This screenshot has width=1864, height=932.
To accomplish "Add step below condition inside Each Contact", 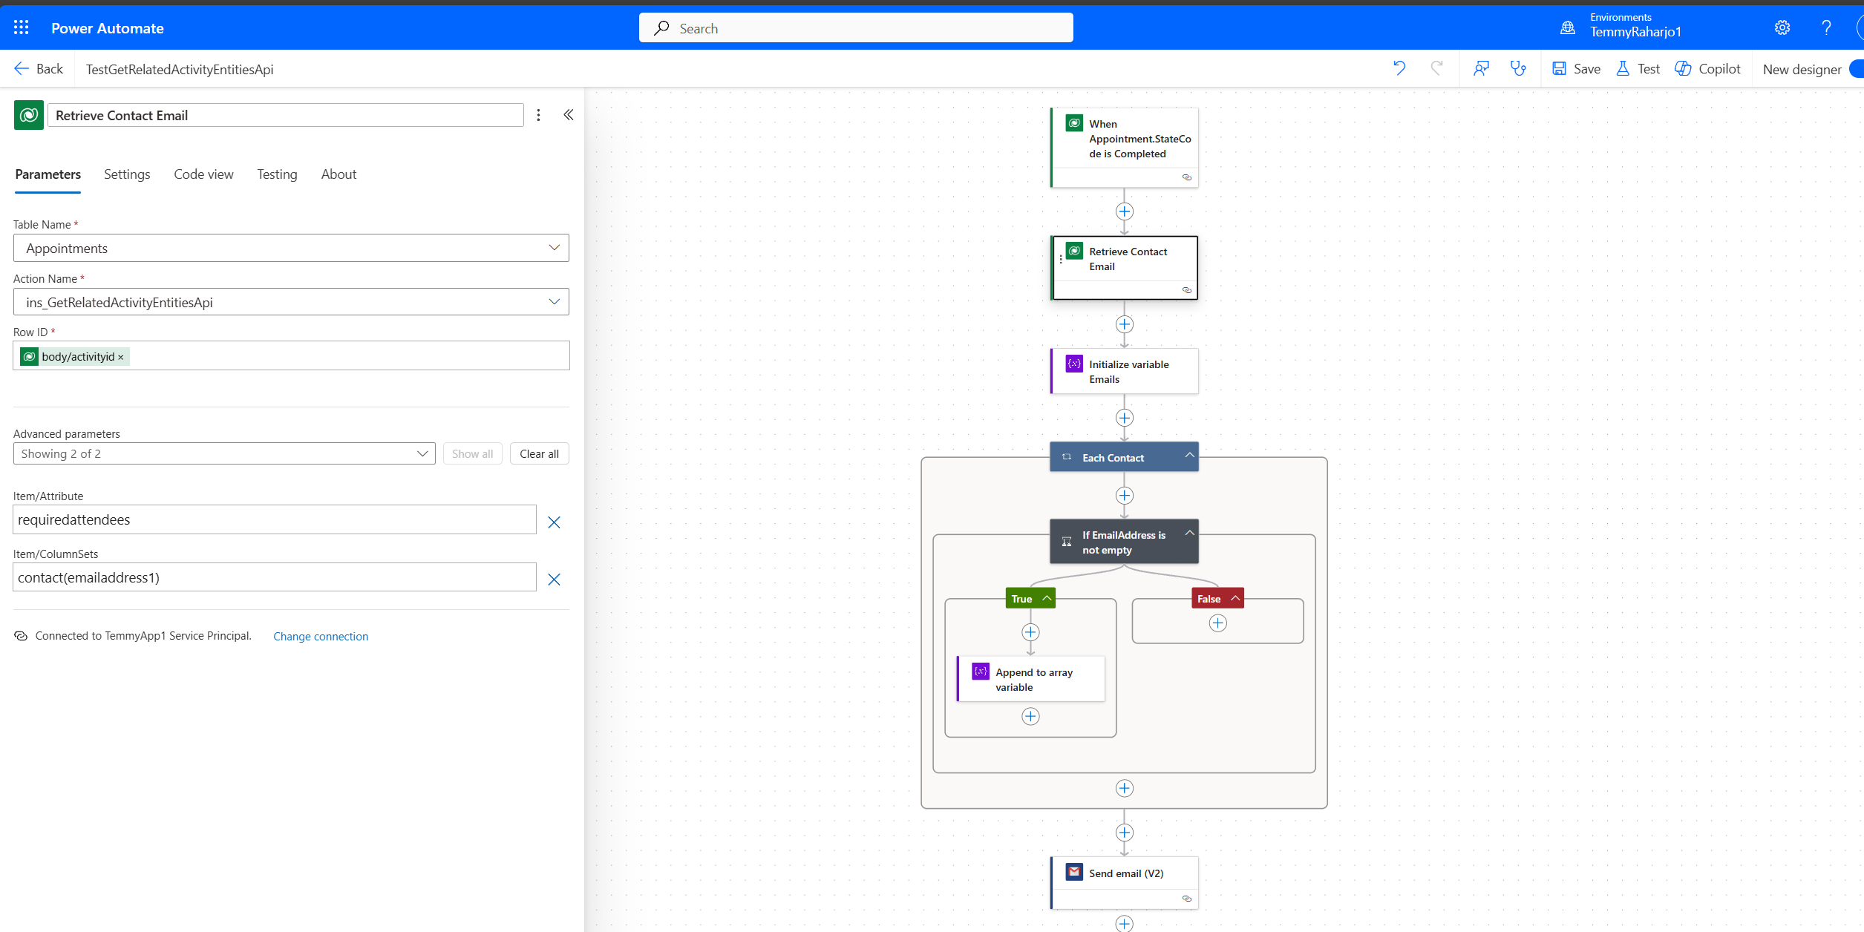I will pos(1125,788).
